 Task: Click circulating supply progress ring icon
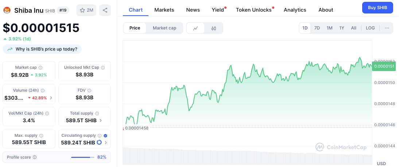pyautogui.click(x=99, y=142)
